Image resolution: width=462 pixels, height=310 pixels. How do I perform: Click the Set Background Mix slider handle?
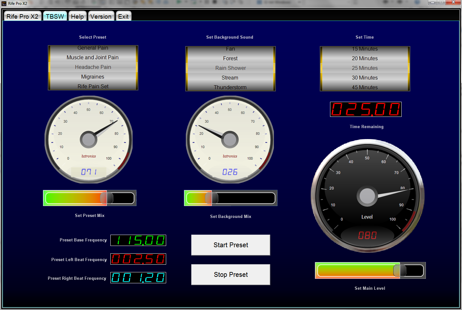click(x=212, y=198)
